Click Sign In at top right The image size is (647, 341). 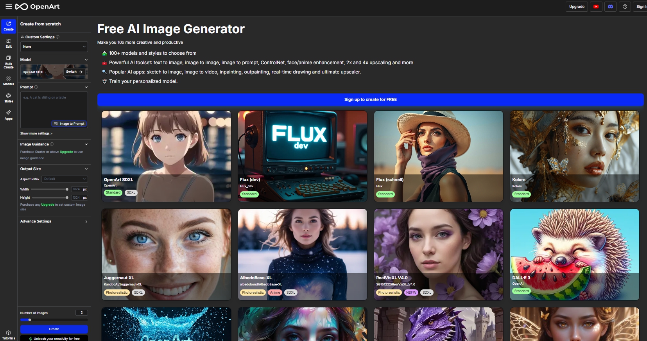click(640, 7)
